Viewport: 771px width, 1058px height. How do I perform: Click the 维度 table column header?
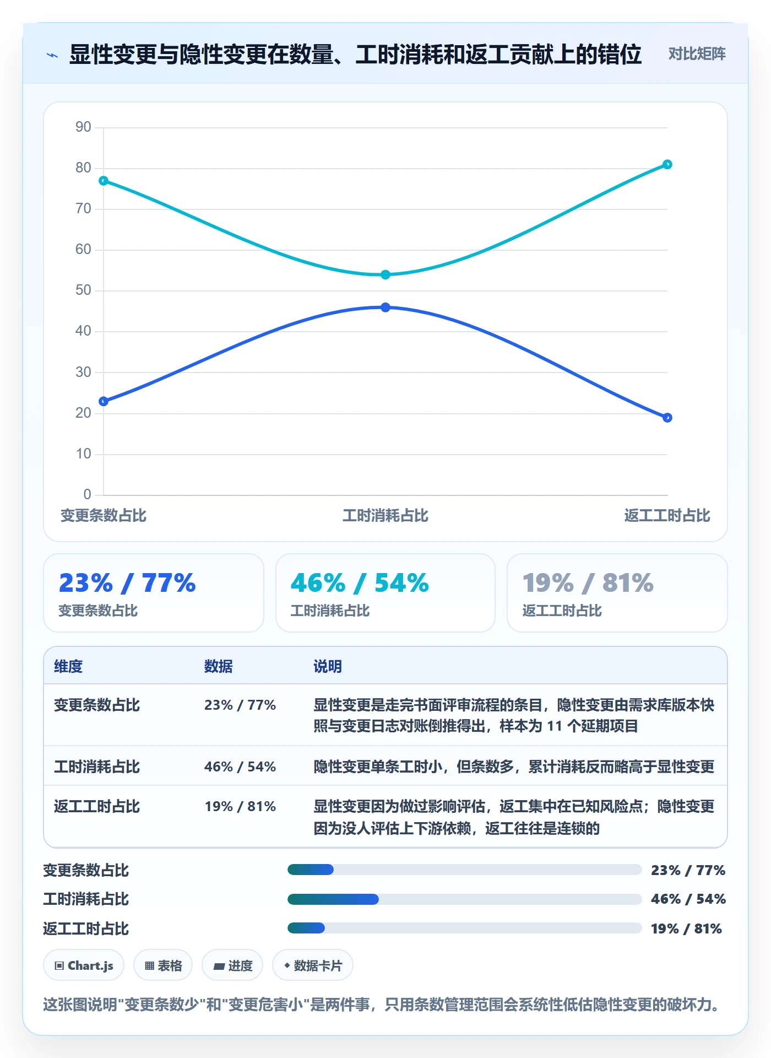(68, 666)
